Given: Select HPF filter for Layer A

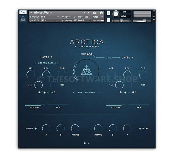Looking at the screenshot, I should (48, 93).
